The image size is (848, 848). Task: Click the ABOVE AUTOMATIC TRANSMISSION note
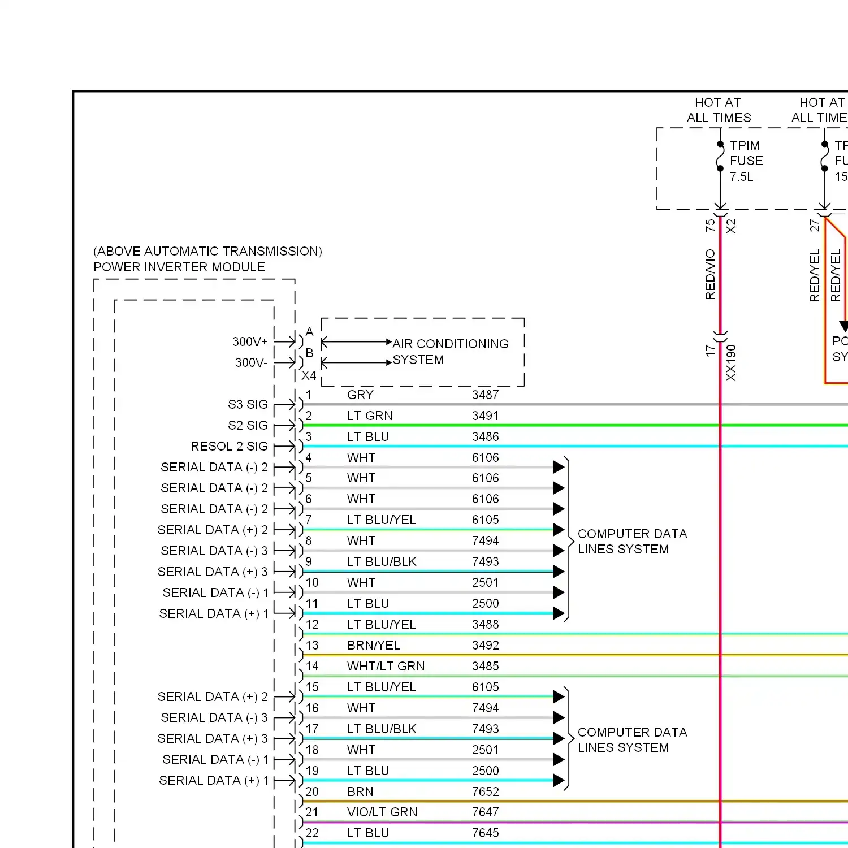[x=207, y=251]
